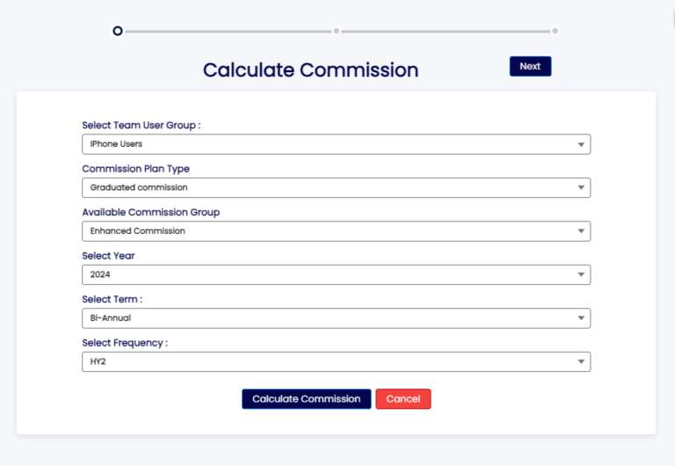The width and height of the screenshot is (675, 466).
Task: Click the arrow icon beside Graduated commission
Action: 581,187
